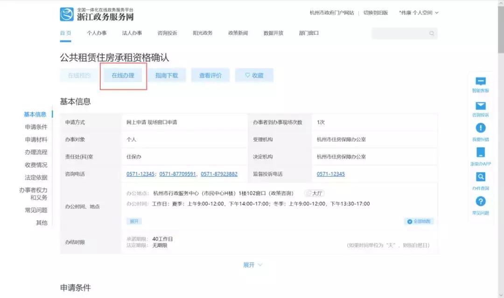504x298 pixels.
Task: Expand the 展开 section at page bottom
Action: tap(253, 264)
